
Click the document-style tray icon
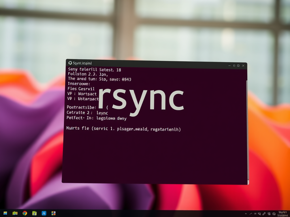(x=269, y=214)
